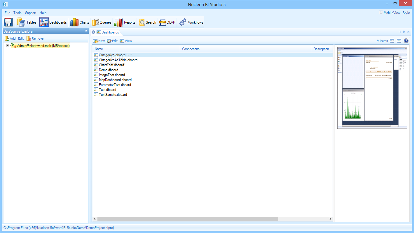The image size is (414, 233).
Task: Open the File menu
Action: (7, 13)
